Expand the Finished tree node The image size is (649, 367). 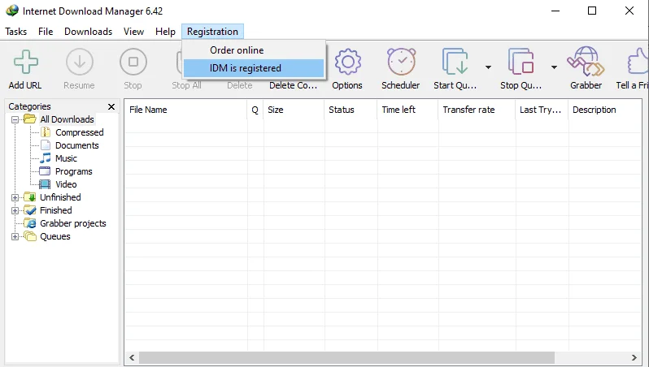click(15, 211)
